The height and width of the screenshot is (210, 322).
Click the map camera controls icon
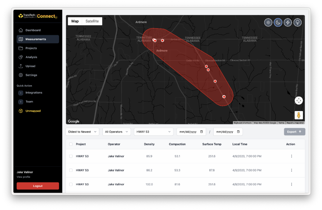pos(299,101)
